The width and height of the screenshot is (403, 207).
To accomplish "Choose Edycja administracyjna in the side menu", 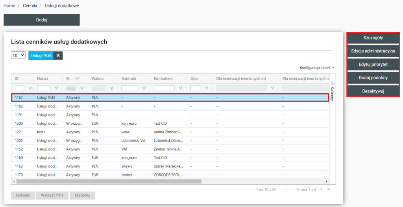I will (x=373, y=51).
